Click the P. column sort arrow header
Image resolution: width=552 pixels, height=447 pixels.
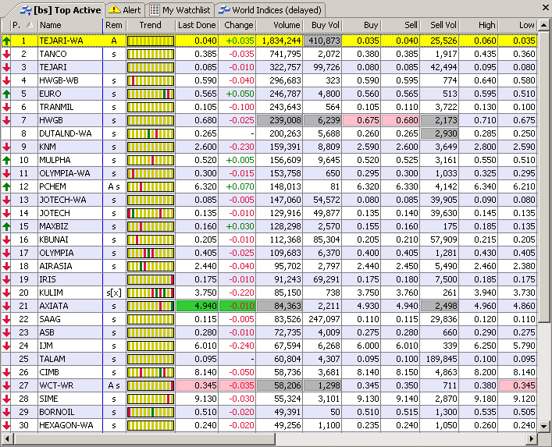[x=24, y=25]
